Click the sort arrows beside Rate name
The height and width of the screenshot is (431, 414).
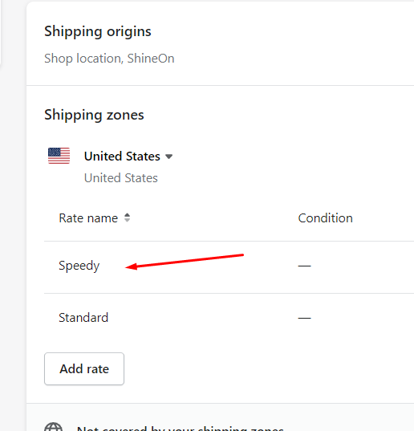(x=127, y=218)
